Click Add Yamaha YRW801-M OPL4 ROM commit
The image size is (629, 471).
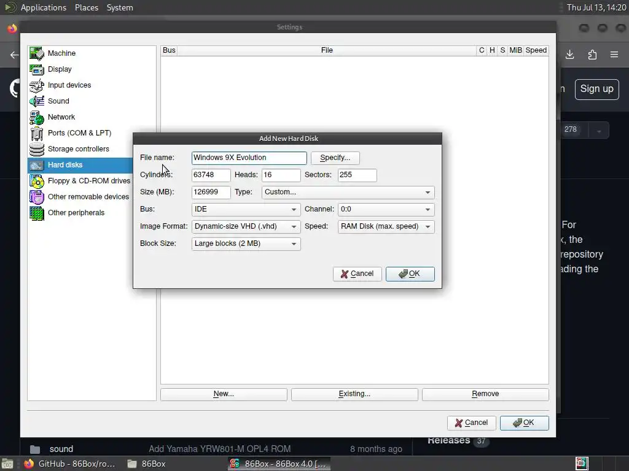220,449
